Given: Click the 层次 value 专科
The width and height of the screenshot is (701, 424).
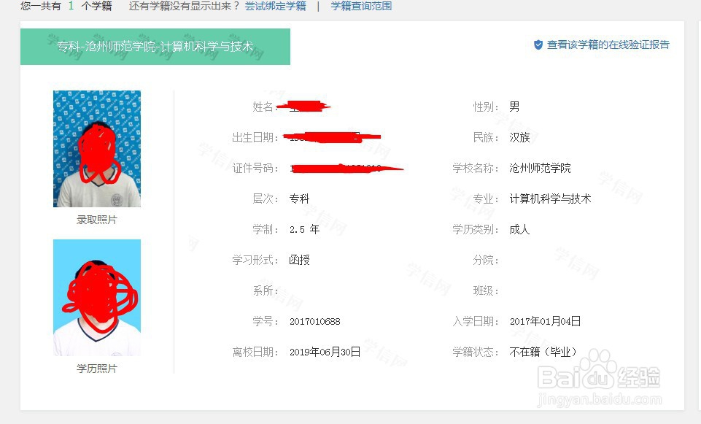Looking at the screenshot, I should coord(299,198).
